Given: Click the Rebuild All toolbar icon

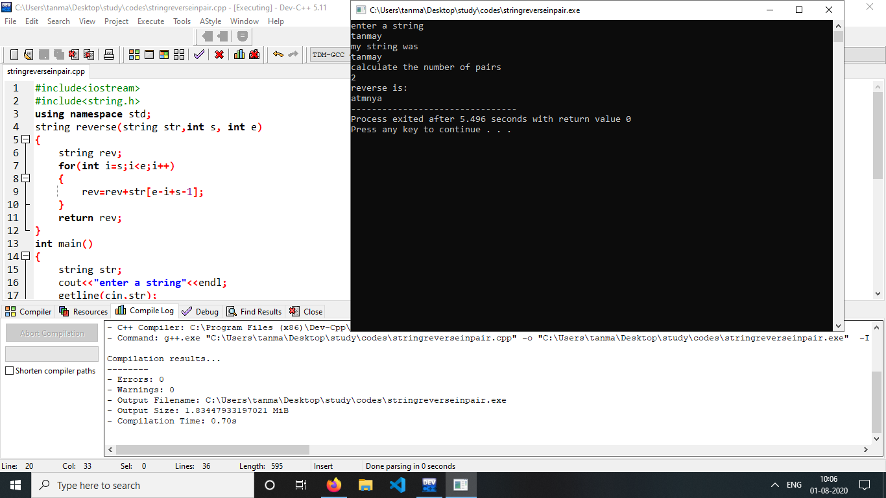Looking at the screenshot, I should coord(179,54).
